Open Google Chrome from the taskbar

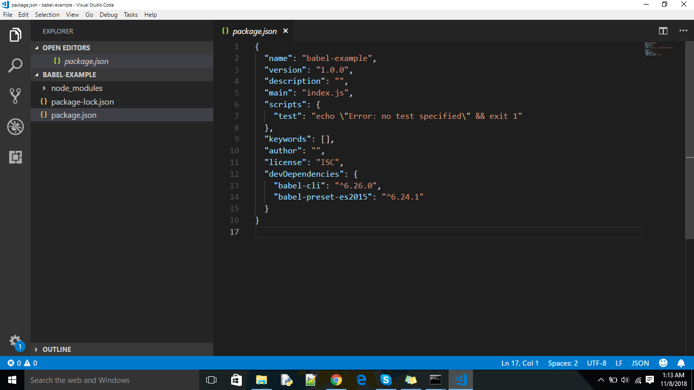336,380
